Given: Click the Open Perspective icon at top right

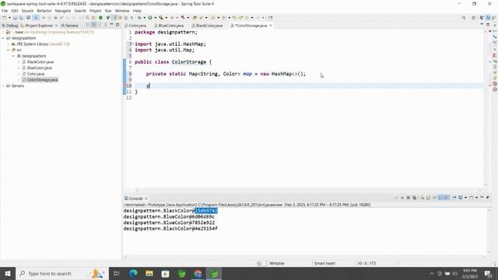Looking at the screenshot, I should tap(474, 18).
